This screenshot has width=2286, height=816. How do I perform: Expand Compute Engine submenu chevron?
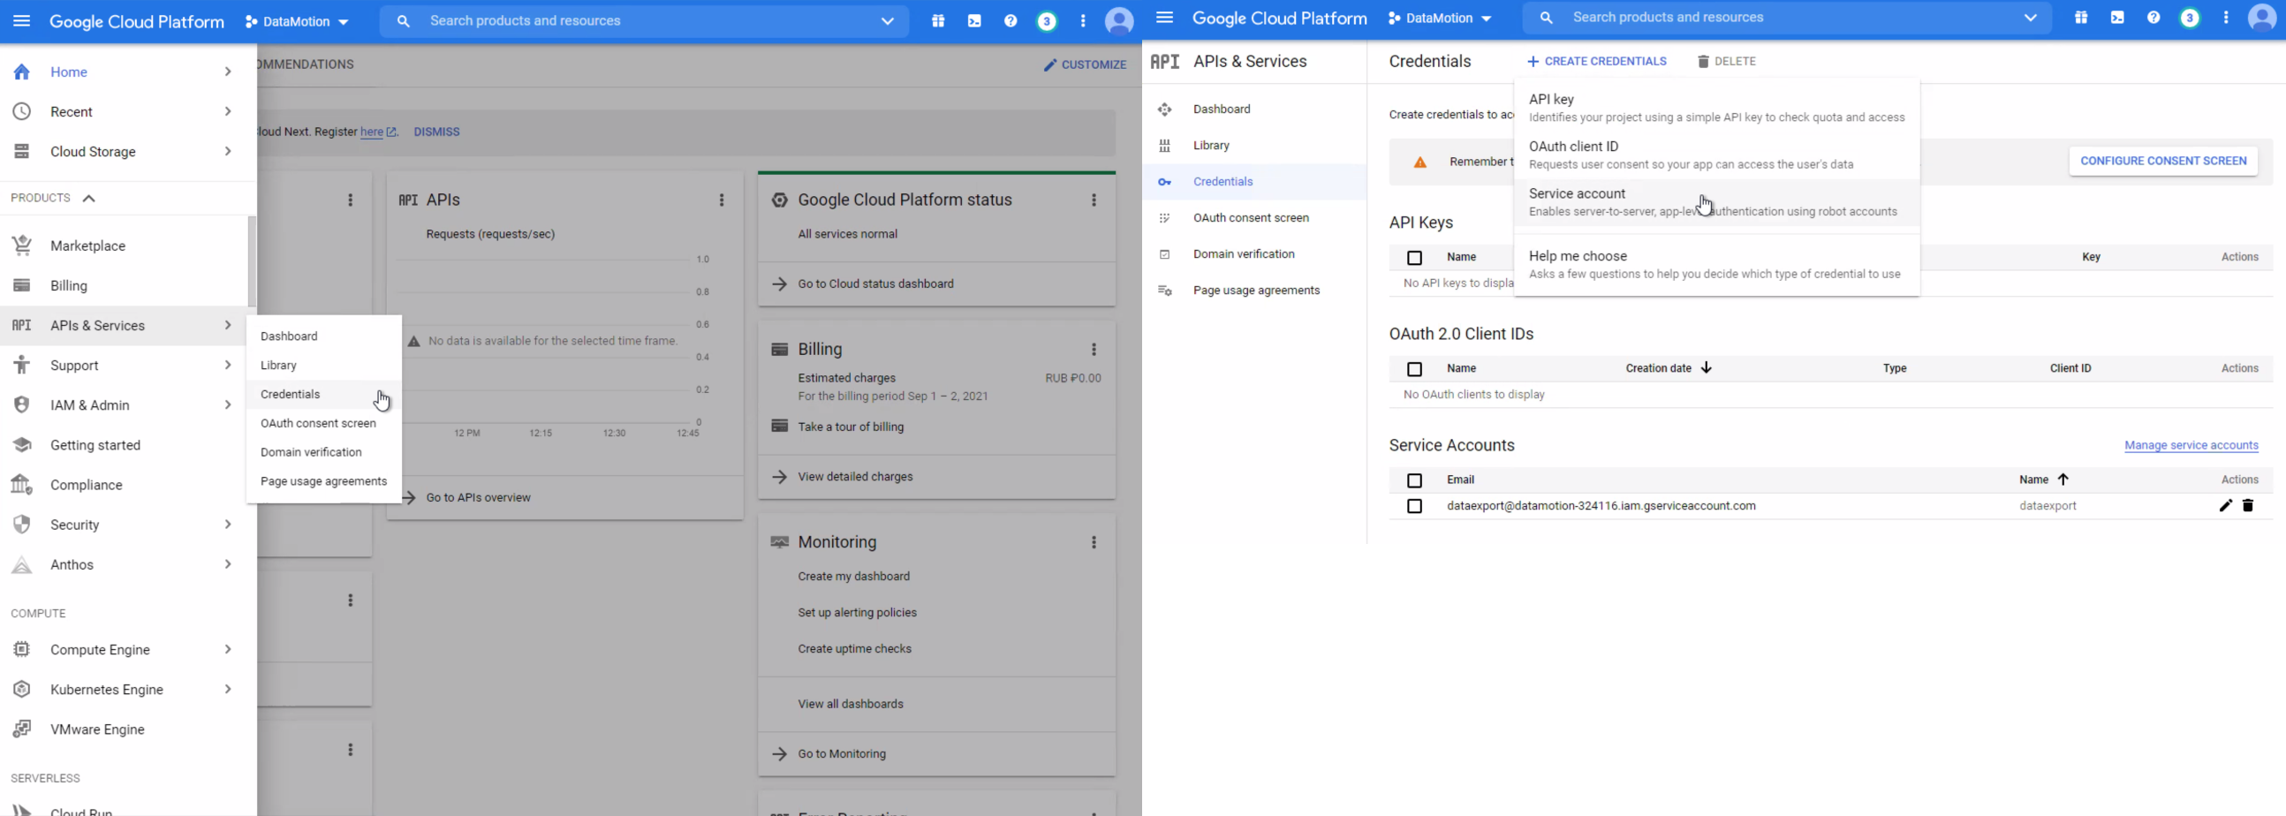(228, 649)
